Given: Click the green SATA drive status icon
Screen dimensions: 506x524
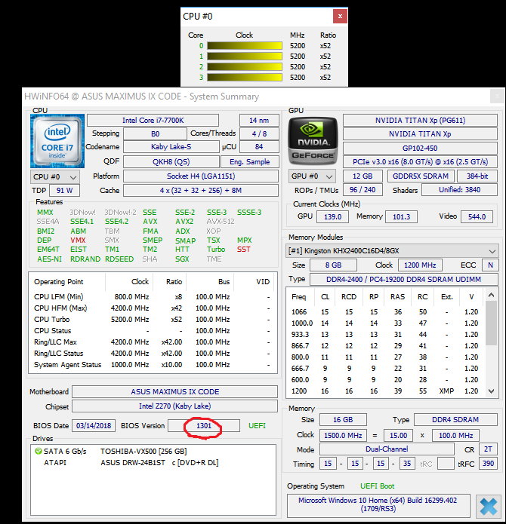Looking at the screenshot, I should [x=39, y=451].
